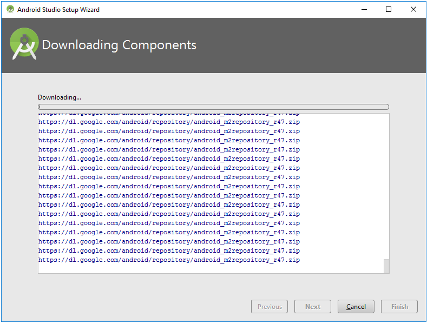Click the Android Studio title bar icon

point(10,9)
